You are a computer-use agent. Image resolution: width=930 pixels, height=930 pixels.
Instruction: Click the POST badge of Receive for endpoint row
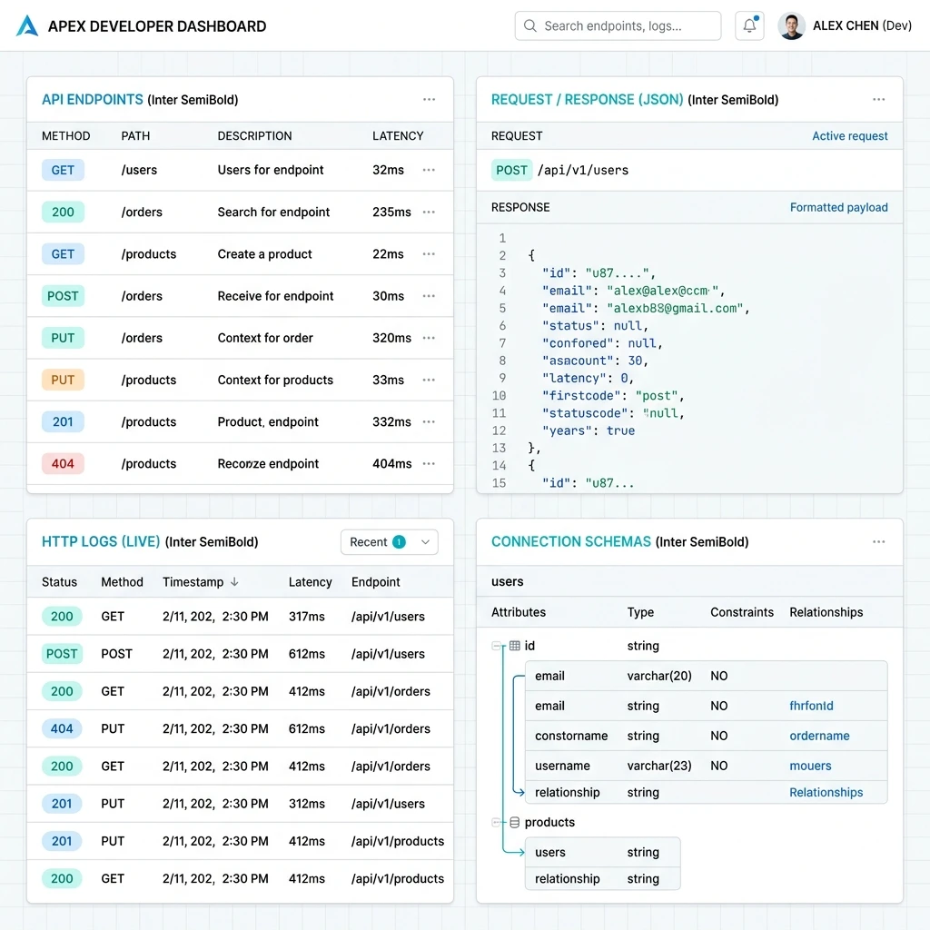[63, 296]
